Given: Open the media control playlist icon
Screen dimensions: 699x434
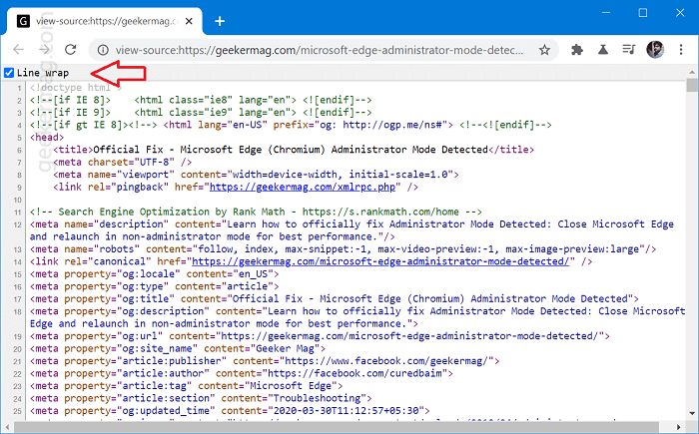Looking at the screenshot, I should click(x=628, y=50).
